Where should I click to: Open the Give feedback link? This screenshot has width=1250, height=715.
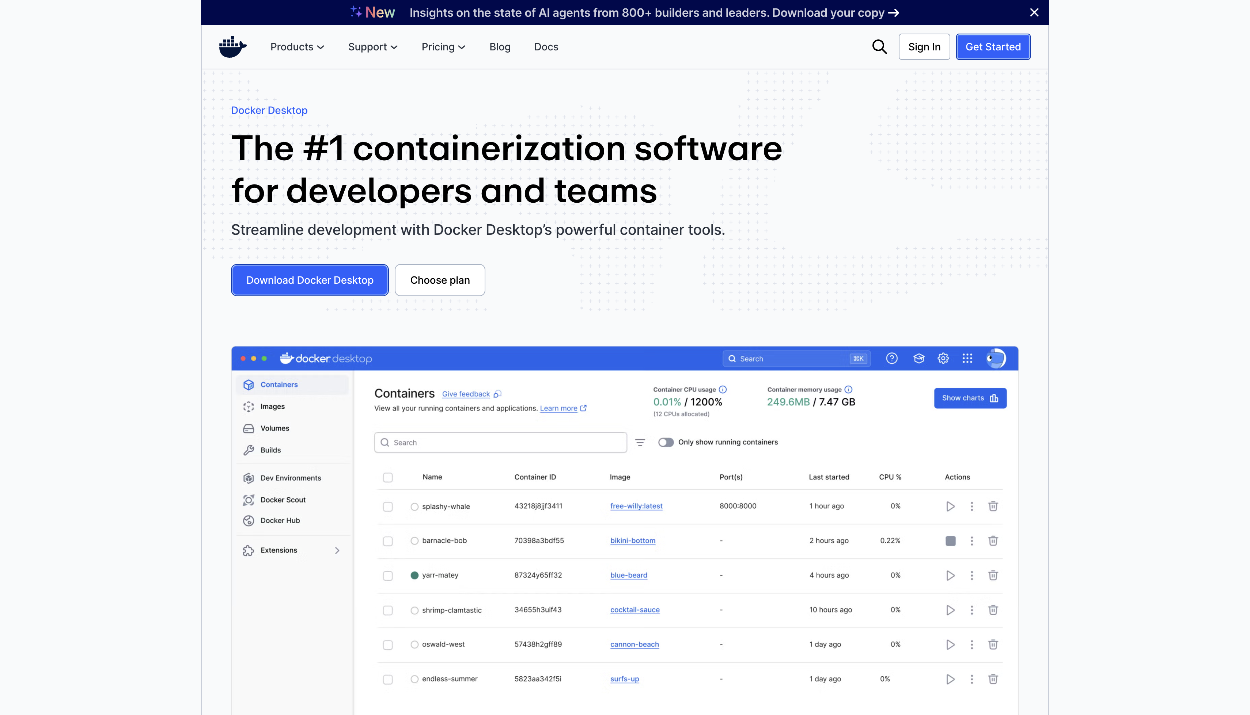466,394
